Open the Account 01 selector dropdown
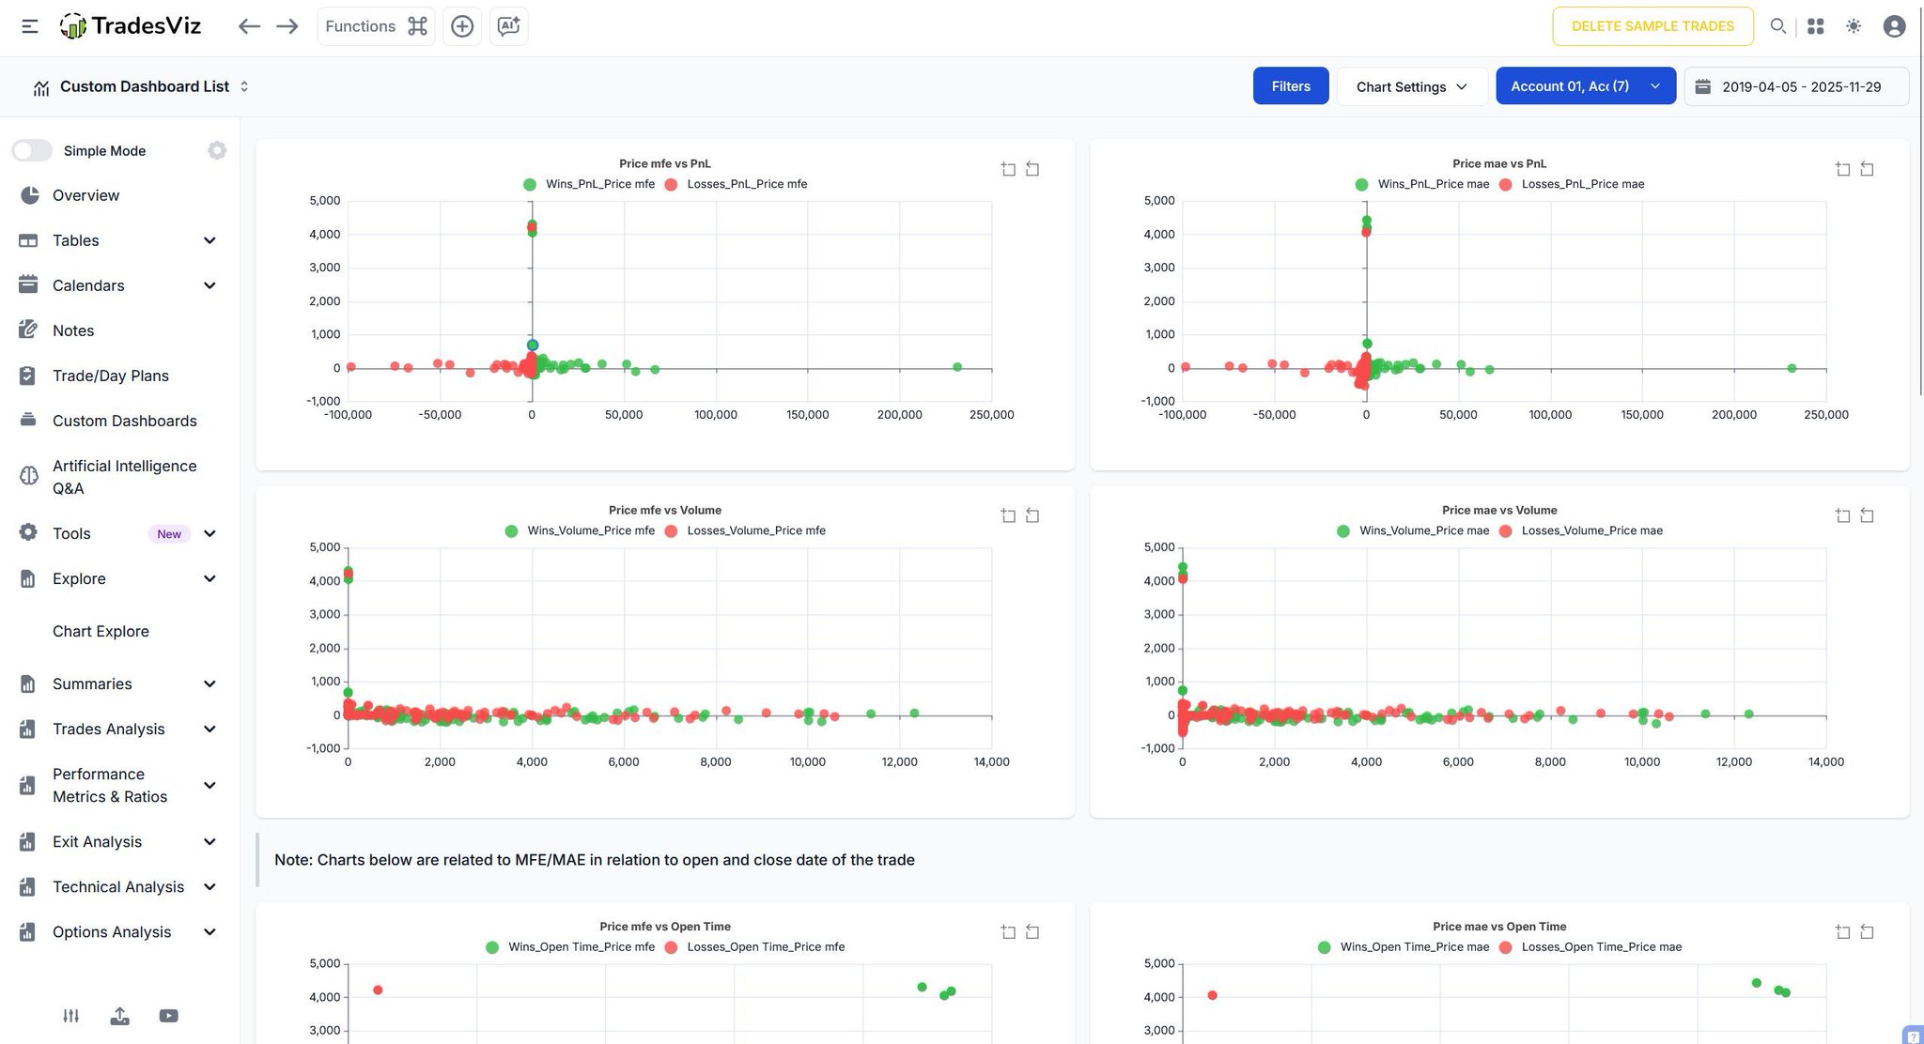Image resolution: width=1924 pixels, height=1044 pixels. (1585, 86)
